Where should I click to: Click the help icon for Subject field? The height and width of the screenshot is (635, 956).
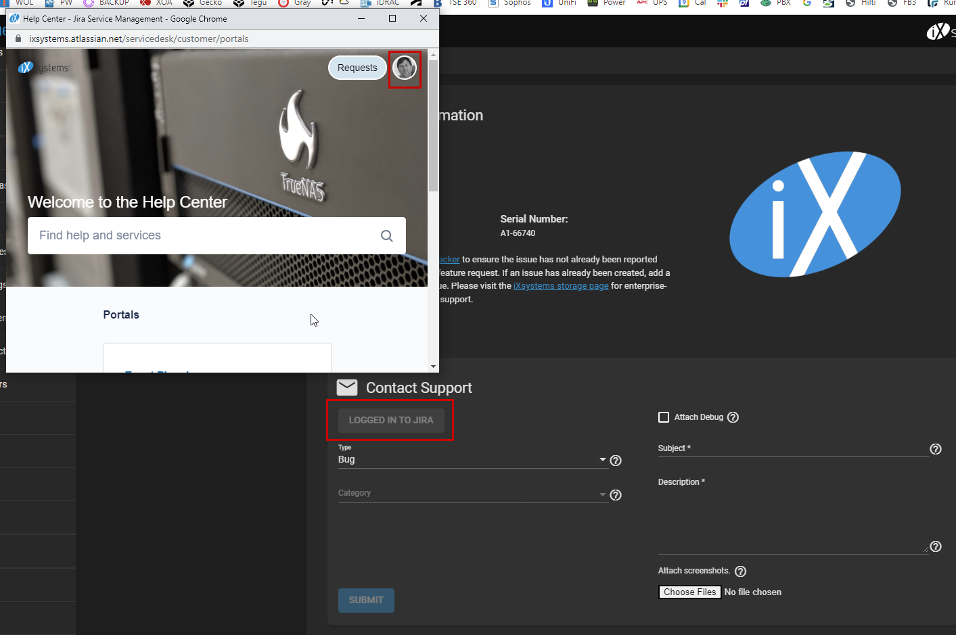936,449
